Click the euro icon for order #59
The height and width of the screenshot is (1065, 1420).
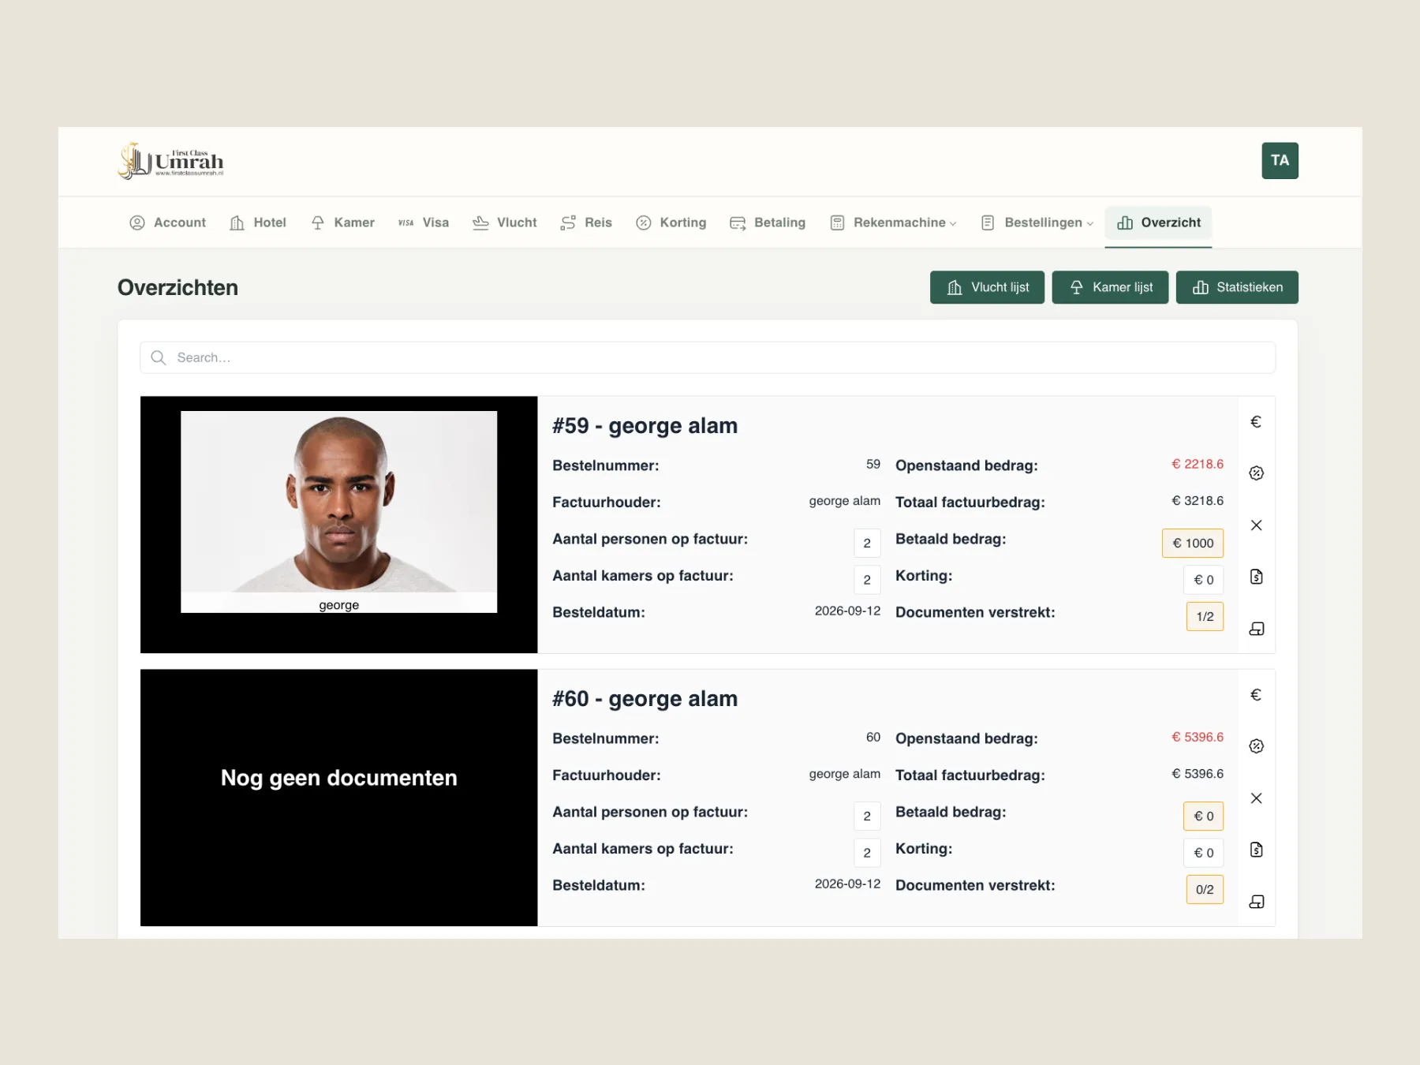coord(1256,422)
